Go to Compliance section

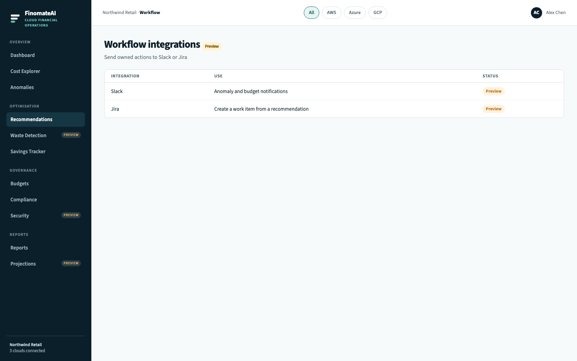coord(46,200)
